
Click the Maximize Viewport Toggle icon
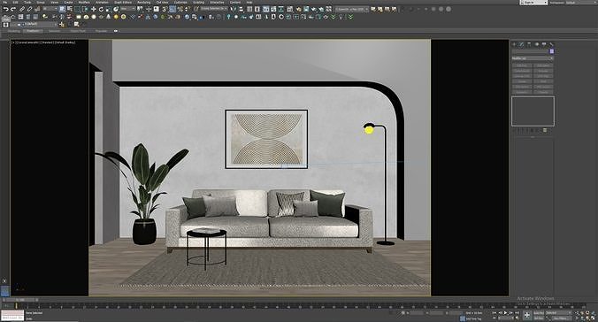click(593, 318)
